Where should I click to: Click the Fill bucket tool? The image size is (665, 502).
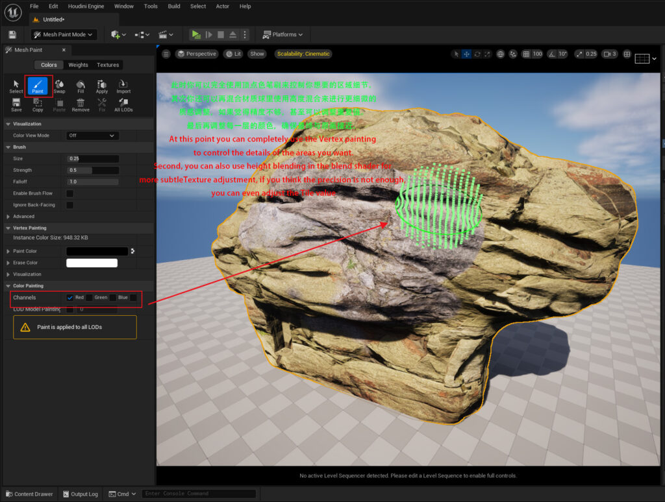click(81, 86)
